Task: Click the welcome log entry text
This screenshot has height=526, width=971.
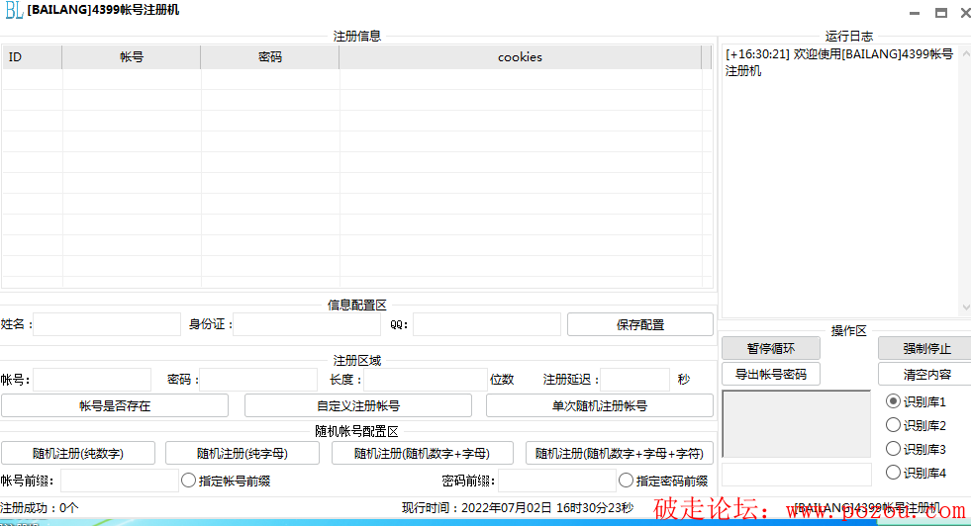Action: pos(839,62)
